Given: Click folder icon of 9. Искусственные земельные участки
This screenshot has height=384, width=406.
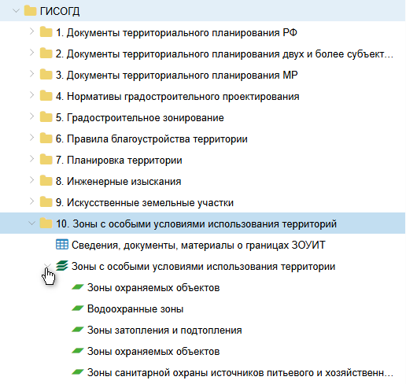Looking at the screenshot, I should tap(46, 202).
